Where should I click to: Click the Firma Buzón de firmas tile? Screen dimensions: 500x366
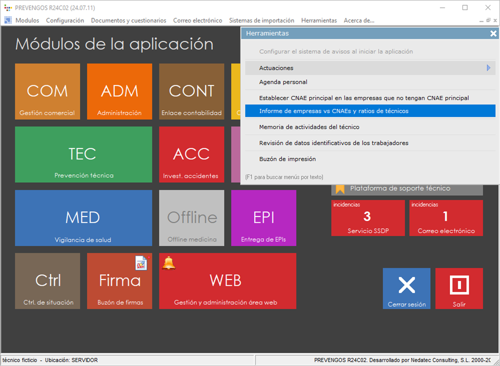coord(119,281)
